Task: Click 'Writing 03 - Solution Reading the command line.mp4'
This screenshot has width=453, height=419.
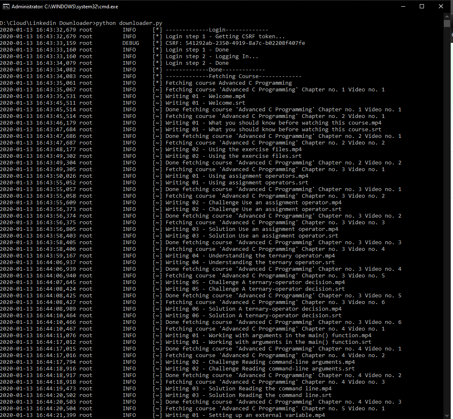Action: click(248, 389)
